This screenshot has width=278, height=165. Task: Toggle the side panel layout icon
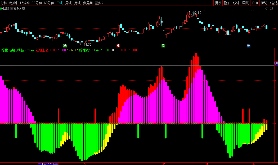[x=272, y=8]
